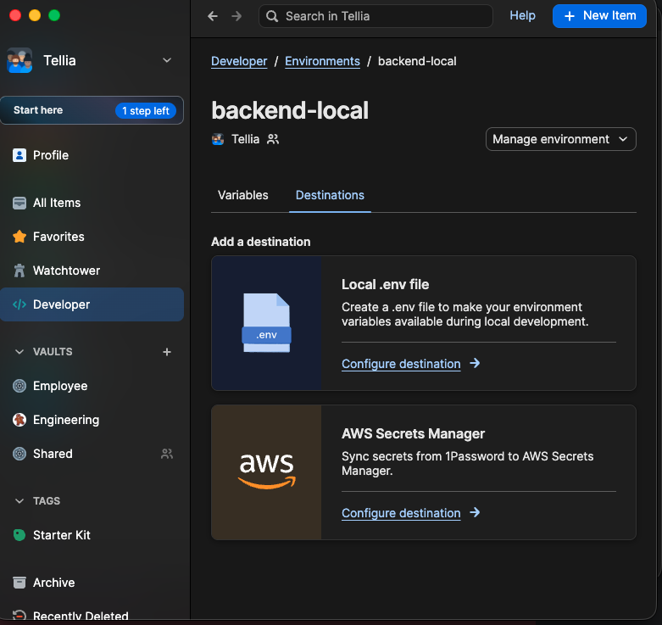Configure destination for Local .env file
This screenshot has height=625, width=662.
click(401, 364)
